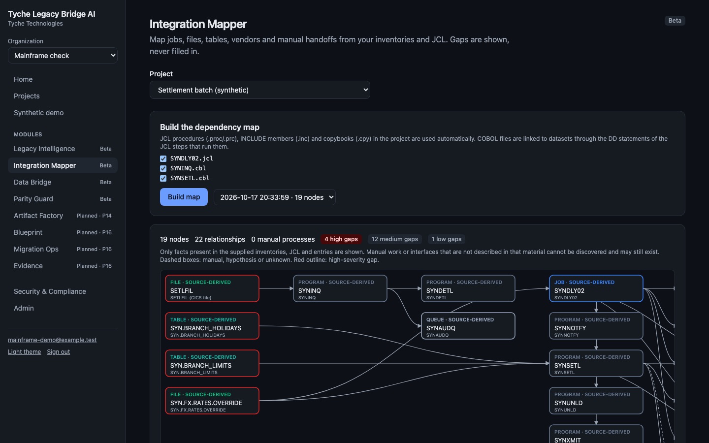Open the Evidence module
The height and width of the screenshot is (443, 709).
pos(63,266)
